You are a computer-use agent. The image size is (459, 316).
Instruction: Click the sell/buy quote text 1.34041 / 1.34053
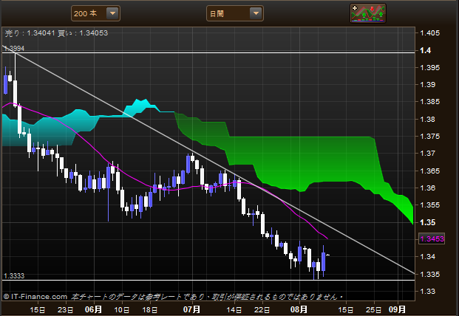click(56, 33)
